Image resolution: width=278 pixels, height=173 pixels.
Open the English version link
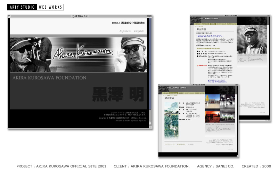coord(139,31)
